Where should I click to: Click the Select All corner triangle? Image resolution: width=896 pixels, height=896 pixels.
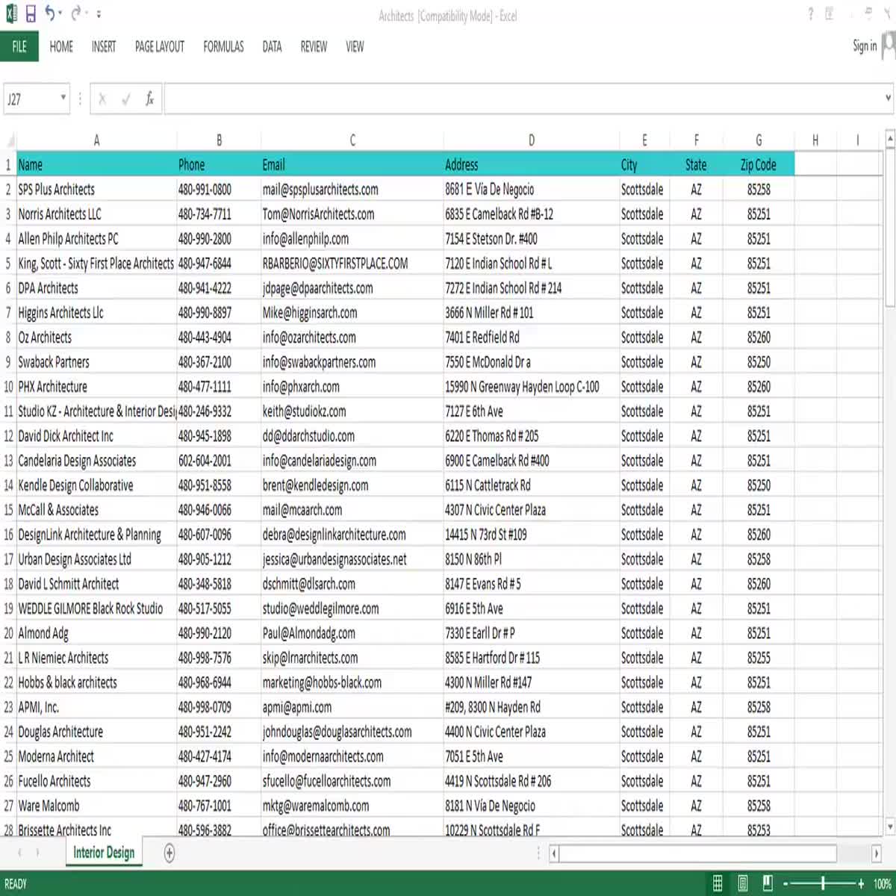pos(9,140)
